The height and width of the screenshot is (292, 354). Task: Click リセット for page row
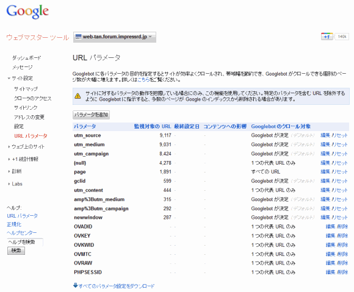340,172
